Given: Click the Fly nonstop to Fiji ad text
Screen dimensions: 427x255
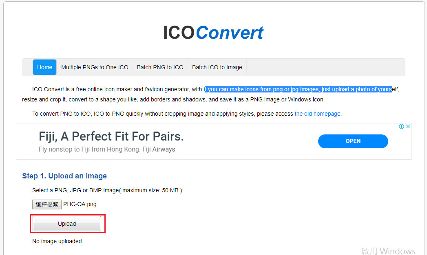Looking at the screenshot, I should pyautogui.click(x=107, y=149).
